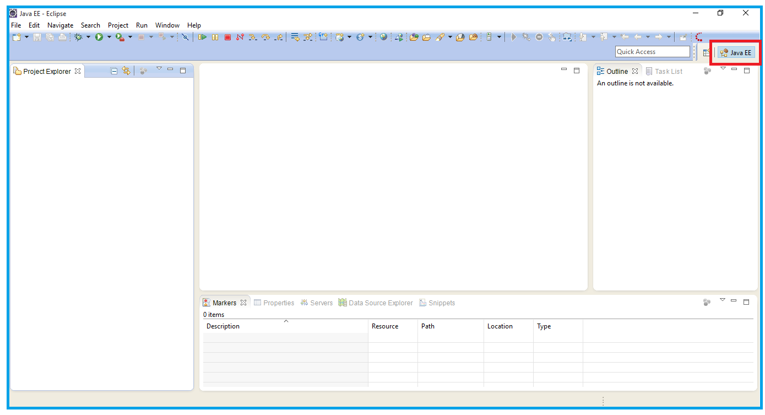765x415 pixels.
Task: Run Last Tool with toolbox icon
Action: tap(120, 37)
